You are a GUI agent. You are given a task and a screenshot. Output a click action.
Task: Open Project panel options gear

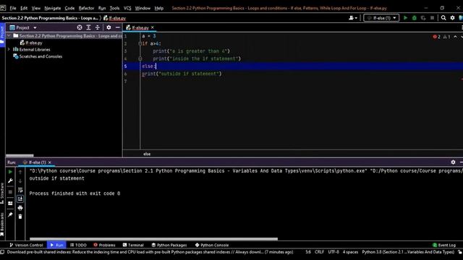[109, 27]
